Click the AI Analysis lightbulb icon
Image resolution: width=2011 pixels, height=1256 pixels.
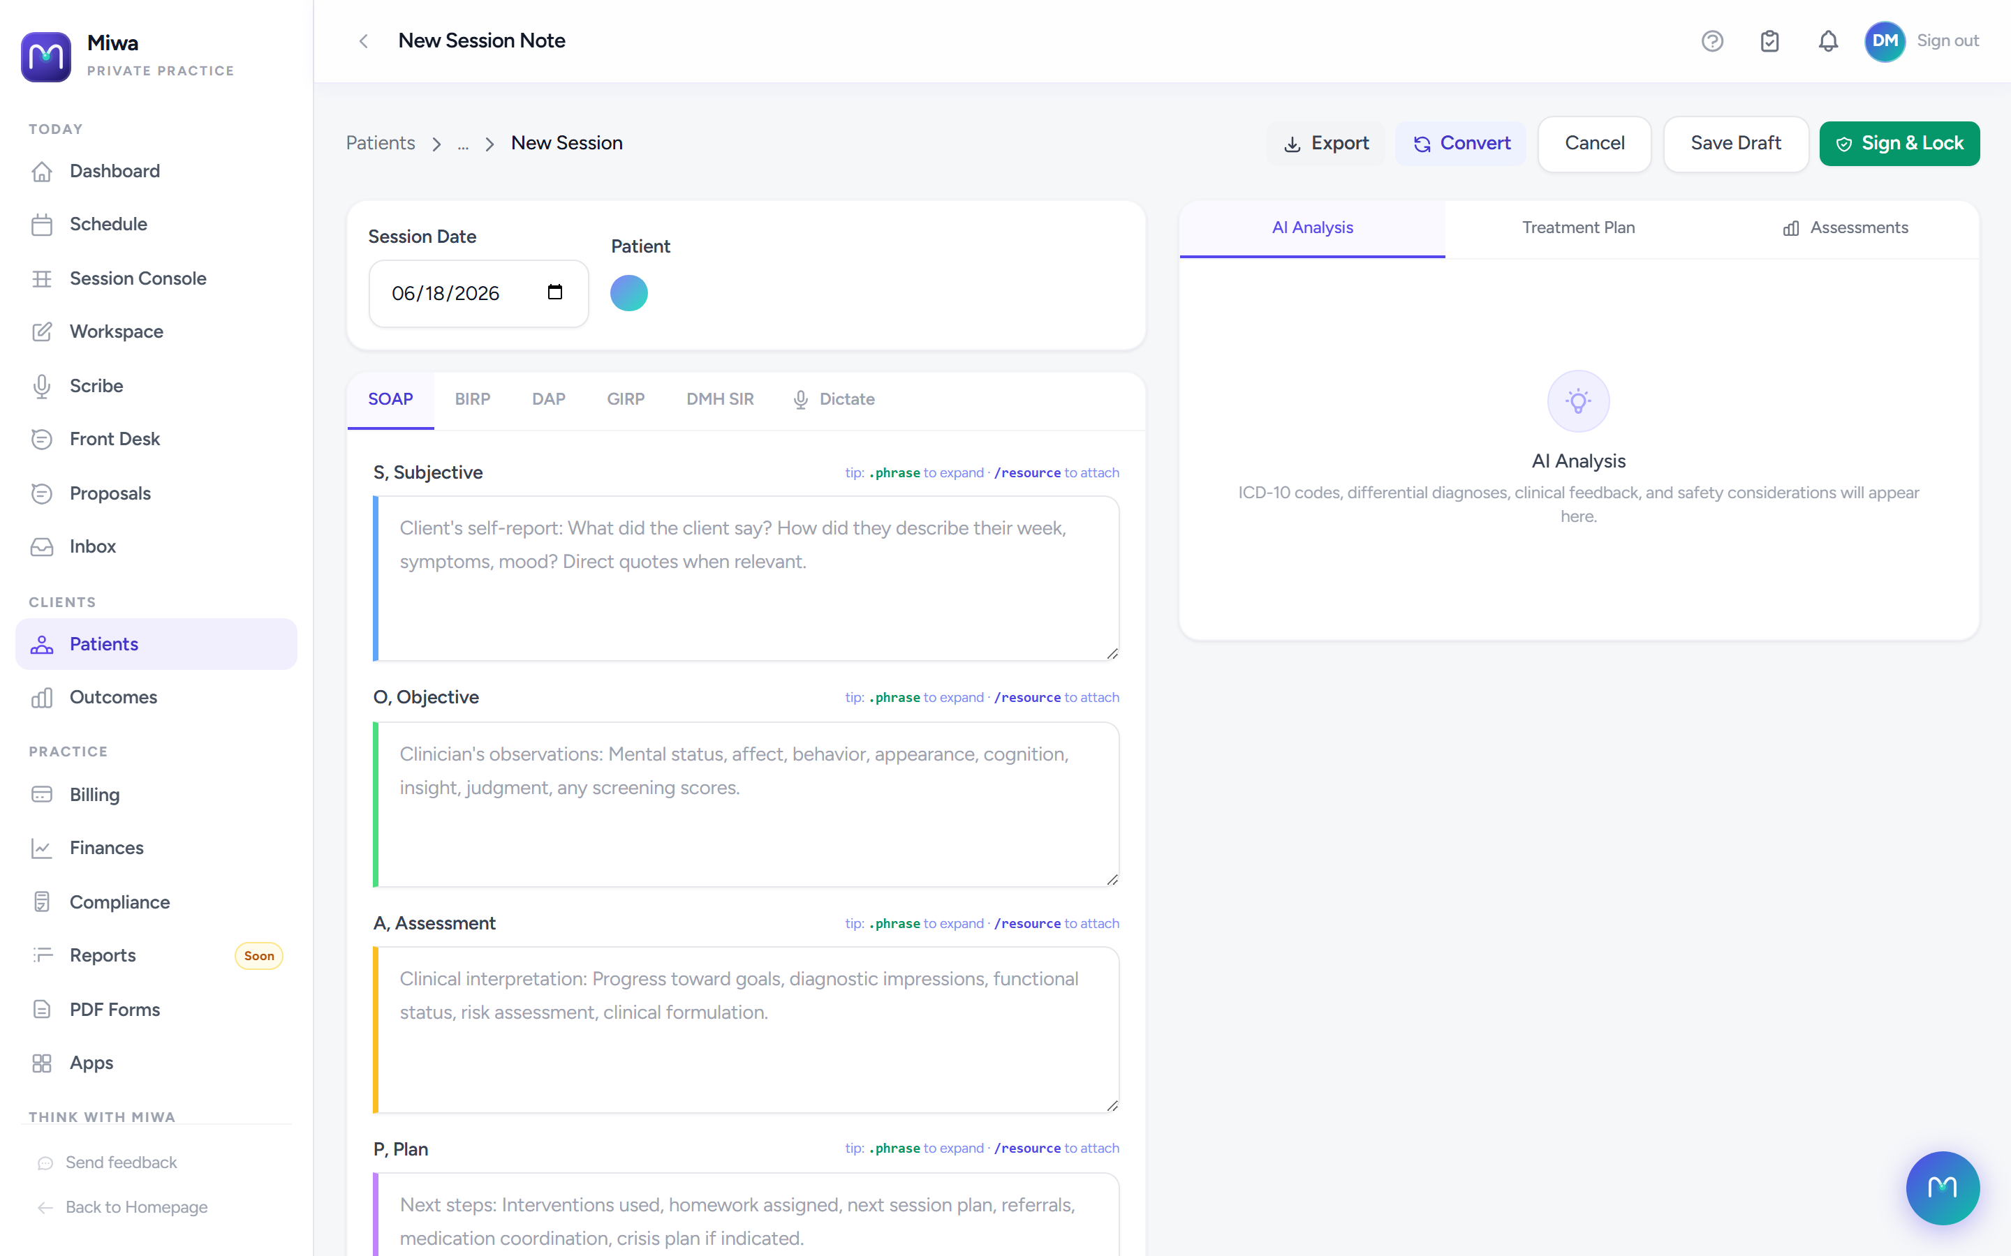click(x=1578, y=401)
